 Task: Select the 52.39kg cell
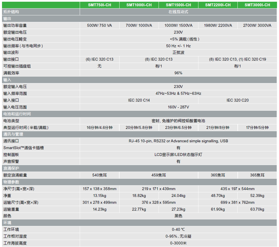257,195
